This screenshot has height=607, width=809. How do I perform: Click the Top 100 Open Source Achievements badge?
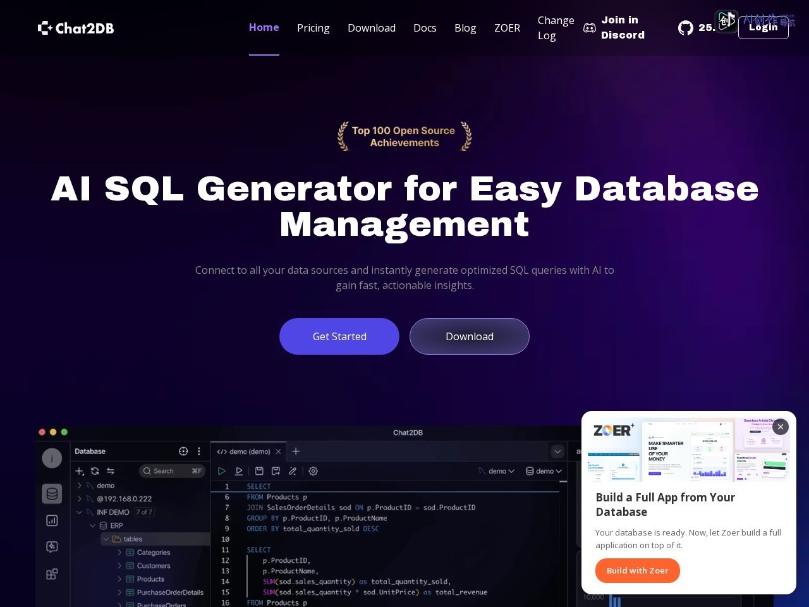[404, 137]
